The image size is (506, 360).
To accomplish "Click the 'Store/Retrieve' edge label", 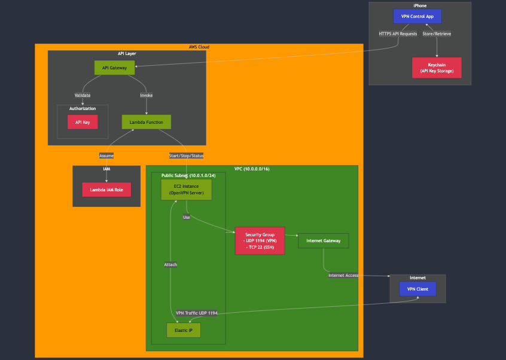I will 437,34.
